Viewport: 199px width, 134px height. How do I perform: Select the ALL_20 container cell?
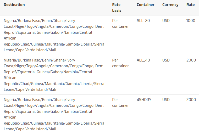click(143, 20)
